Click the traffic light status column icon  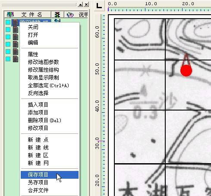click(x=57, y=15)
